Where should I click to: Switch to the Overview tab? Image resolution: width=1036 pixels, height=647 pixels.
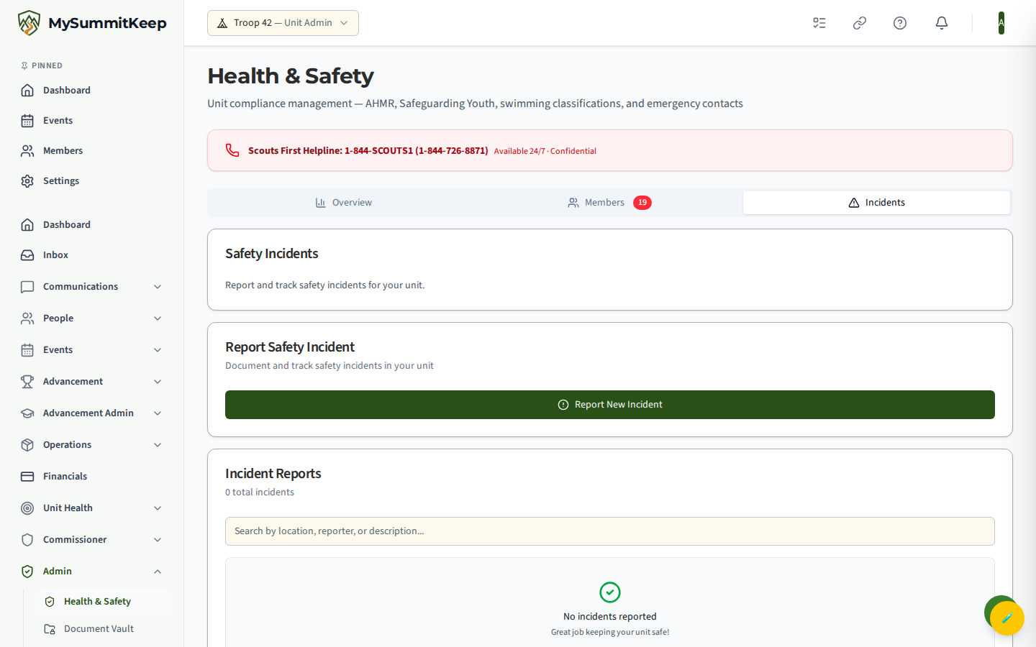coord(343,203)
